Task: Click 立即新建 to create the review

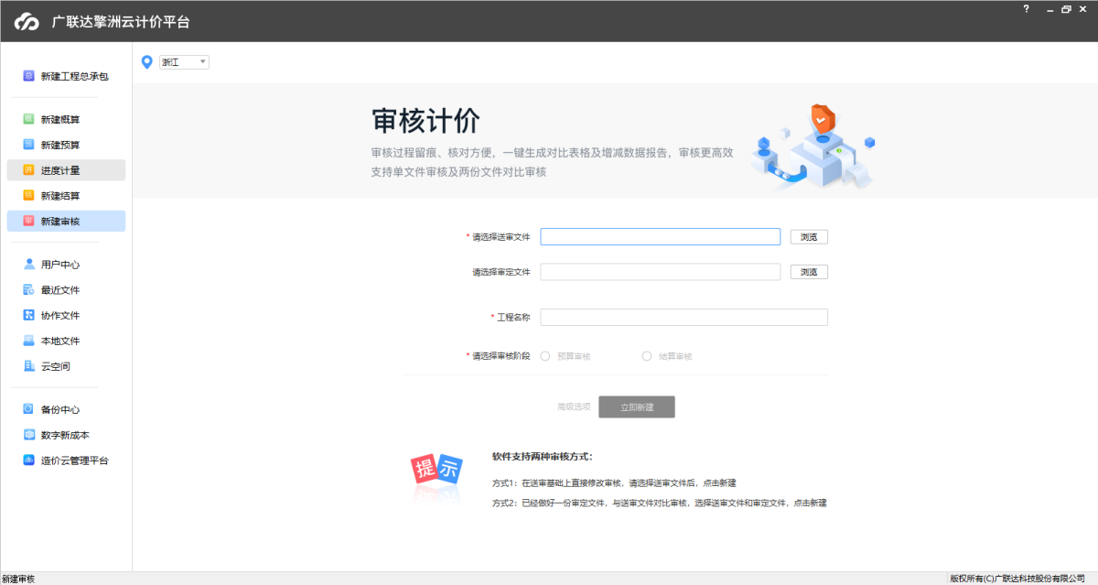Action: tap(637, 406)
